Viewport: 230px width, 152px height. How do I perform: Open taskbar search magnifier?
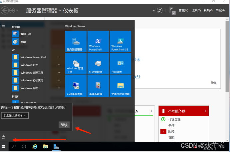coord(14,146)
